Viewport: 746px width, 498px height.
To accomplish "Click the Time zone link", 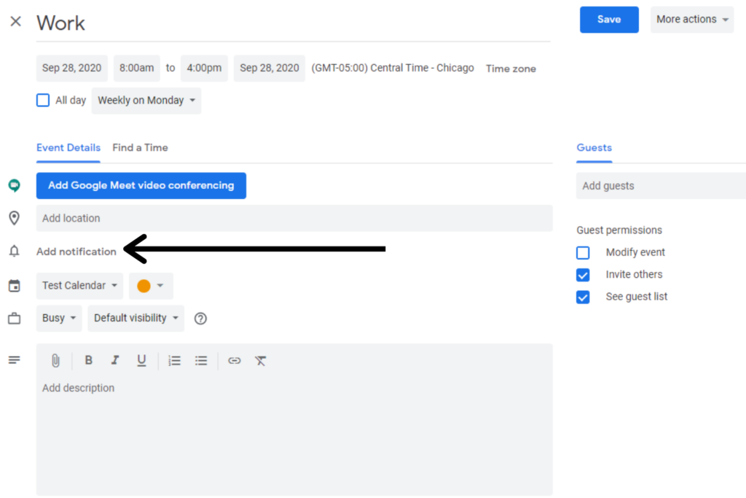I will click(511, 69).
